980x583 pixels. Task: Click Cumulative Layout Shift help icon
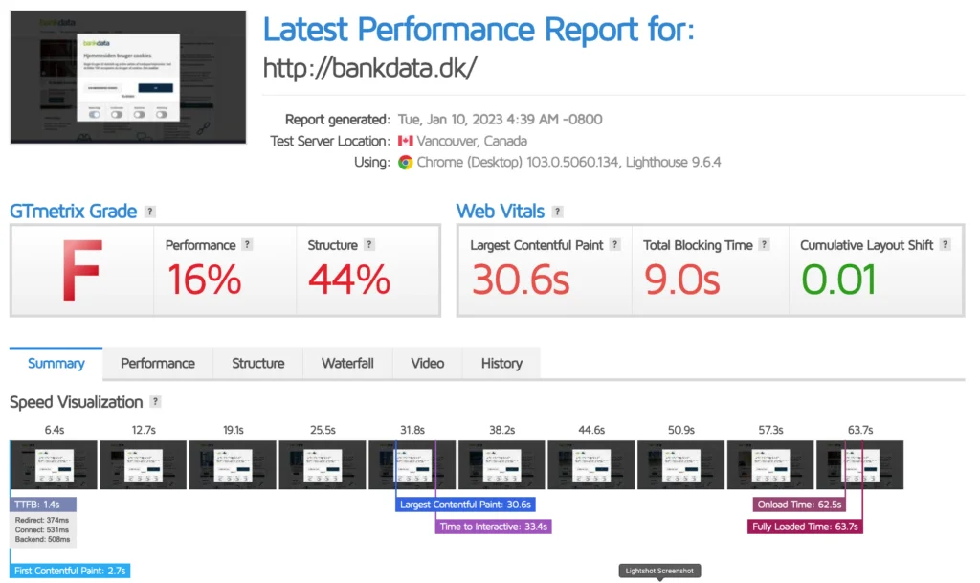[945, 244]
